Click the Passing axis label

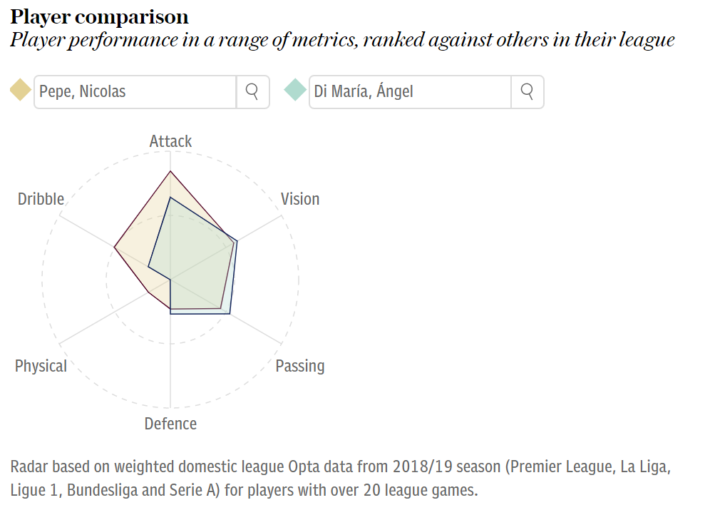[300, 366]
